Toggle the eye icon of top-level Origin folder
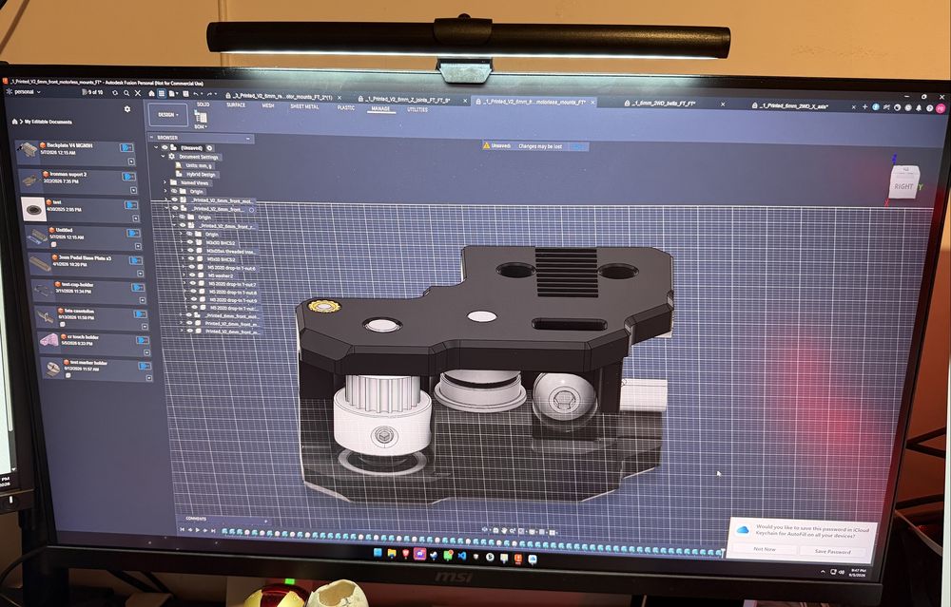951x607 pixels. click(173, 191)
